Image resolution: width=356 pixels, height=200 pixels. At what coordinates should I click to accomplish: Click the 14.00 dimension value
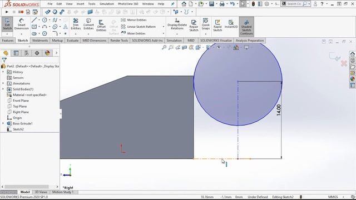point(279,110)
